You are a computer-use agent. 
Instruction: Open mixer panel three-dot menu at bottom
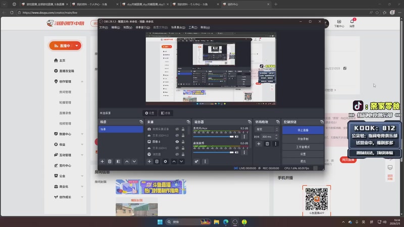point(205,161)
